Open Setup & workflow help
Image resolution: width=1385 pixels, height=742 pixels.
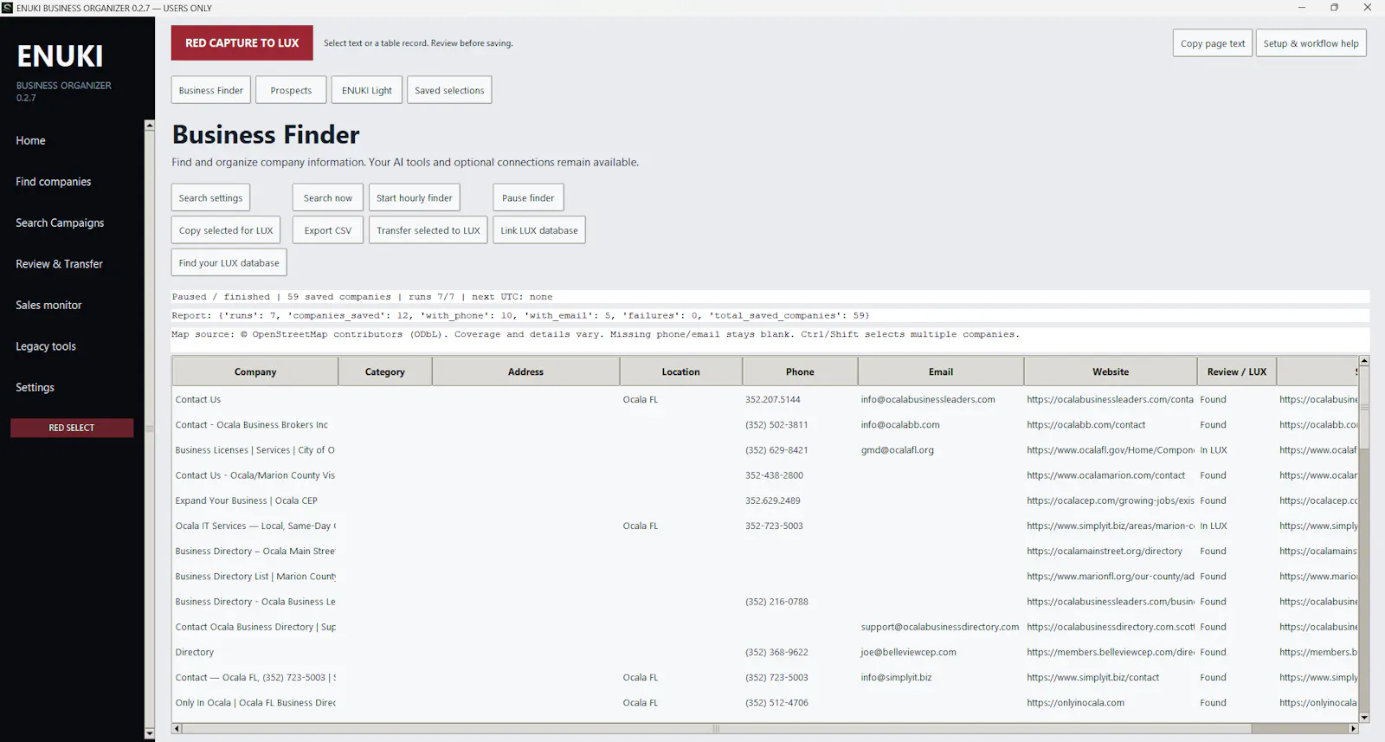point(1311,43)
